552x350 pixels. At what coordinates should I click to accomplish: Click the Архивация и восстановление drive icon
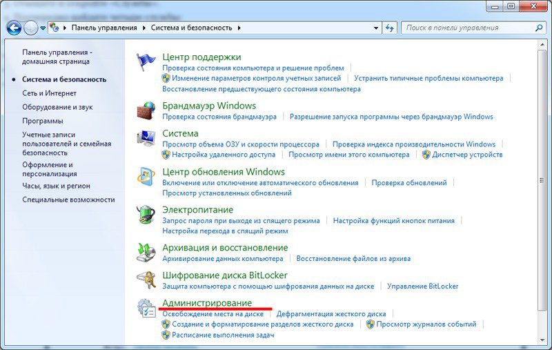click(146, 253)
